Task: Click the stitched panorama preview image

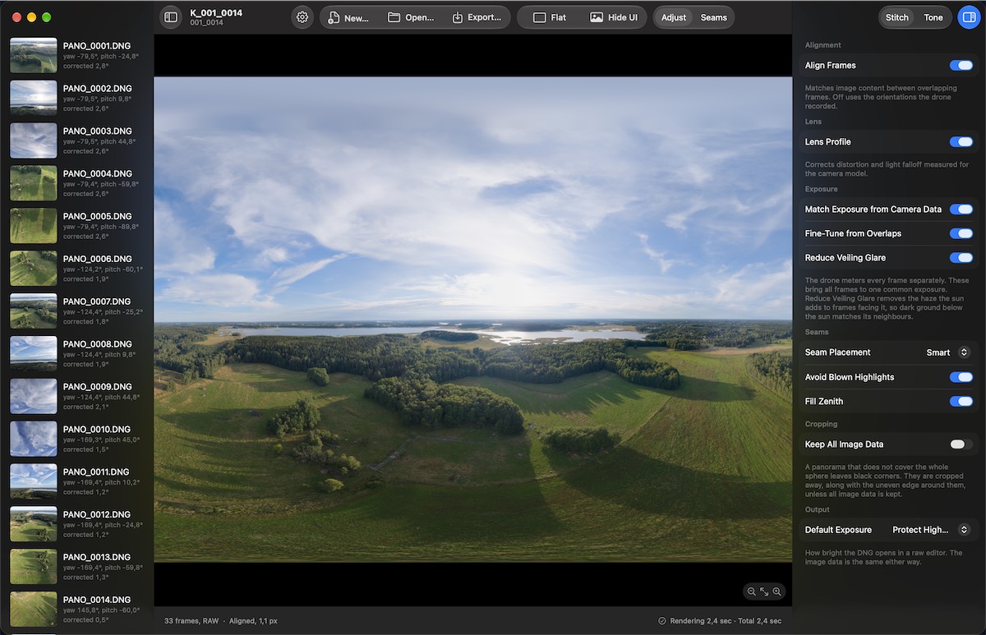Action: pyautogui.click(x=472, y=320)
